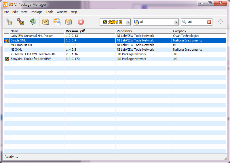Open the Window menu
This screenshot has width=230, height=163.
[62, 12]
